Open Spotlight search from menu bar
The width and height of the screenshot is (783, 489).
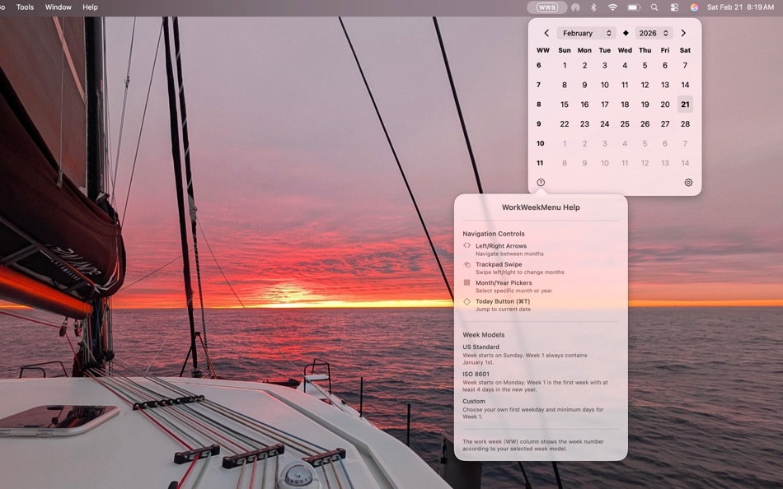tap(653, 7)
